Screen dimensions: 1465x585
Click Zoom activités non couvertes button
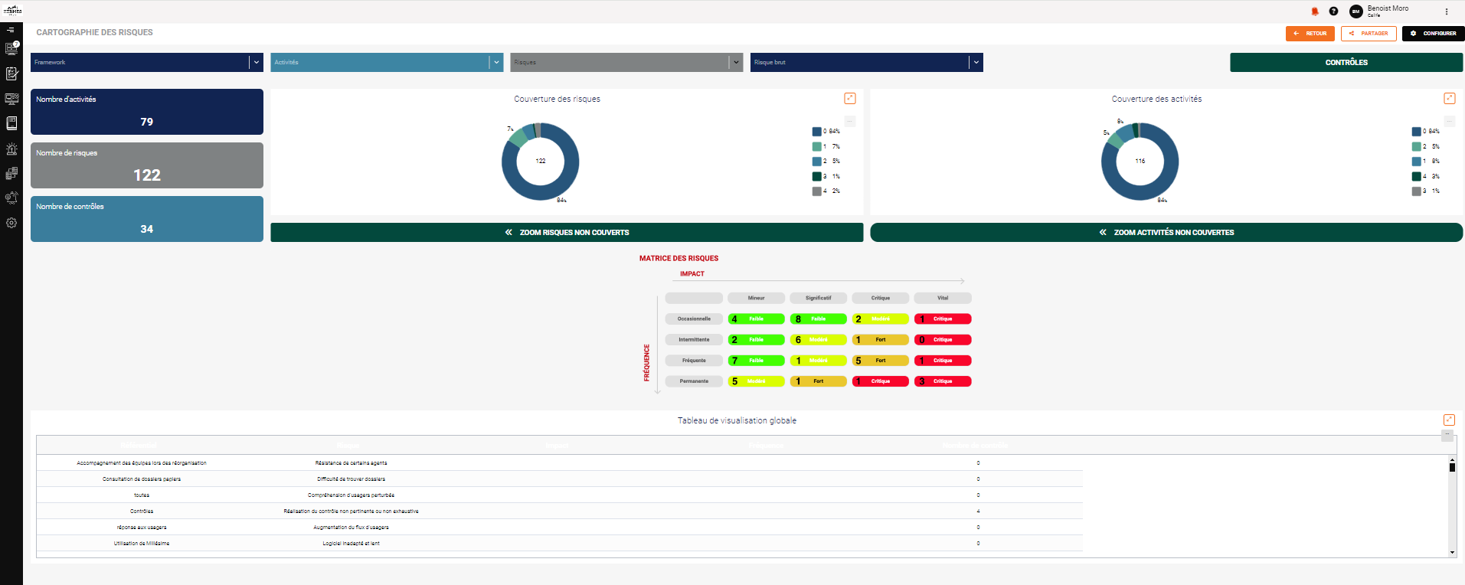click(x=1166, y=232)
